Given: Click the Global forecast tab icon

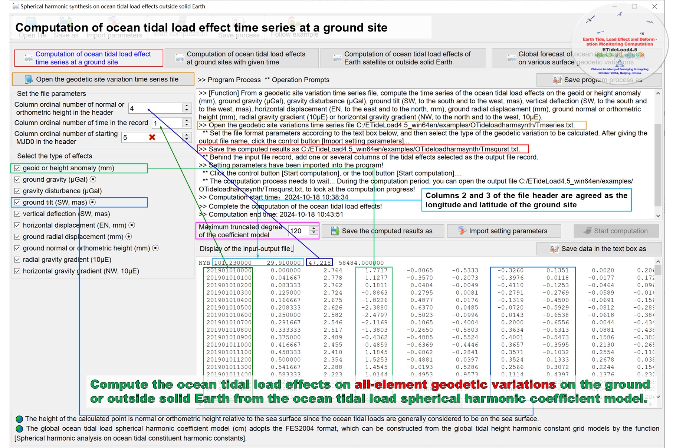Looking at the screenshot, I should click(511, 58).
